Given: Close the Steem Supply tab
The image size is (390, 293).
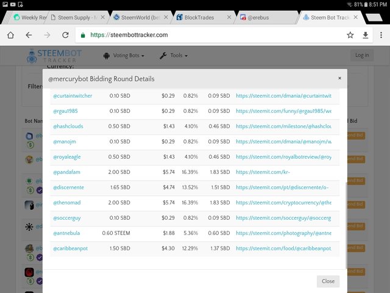Looking at the screenshot, I should [x=103, y=17].
